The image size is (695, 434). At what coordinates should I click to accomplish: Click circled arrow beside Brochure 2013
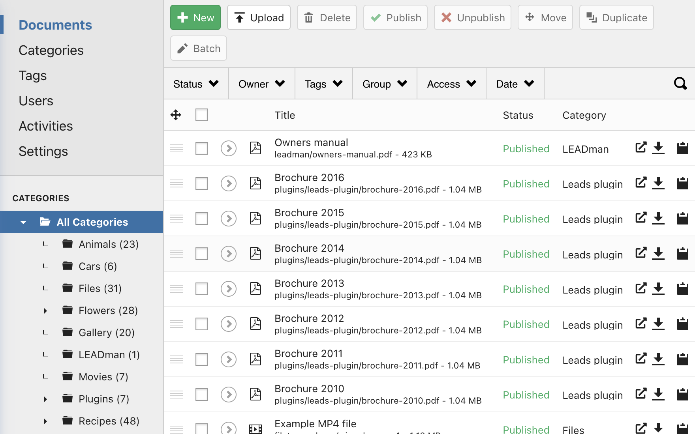pos(229,289)
